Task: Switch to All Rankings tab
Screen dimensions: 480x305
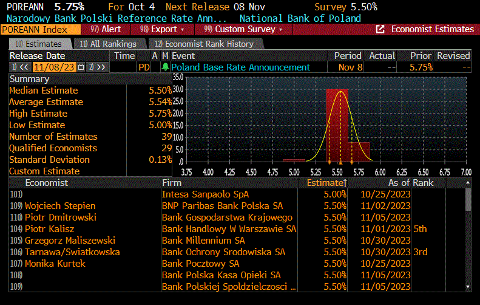Action: coord(109,44)
